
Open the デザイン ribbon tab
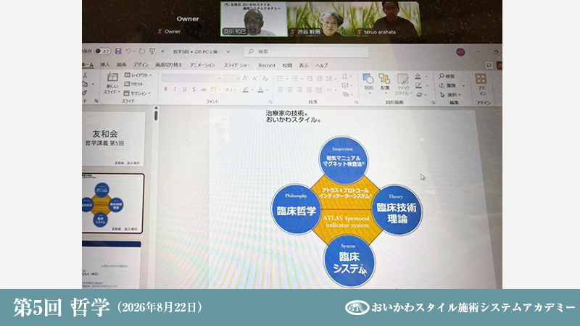pos(141,64)
